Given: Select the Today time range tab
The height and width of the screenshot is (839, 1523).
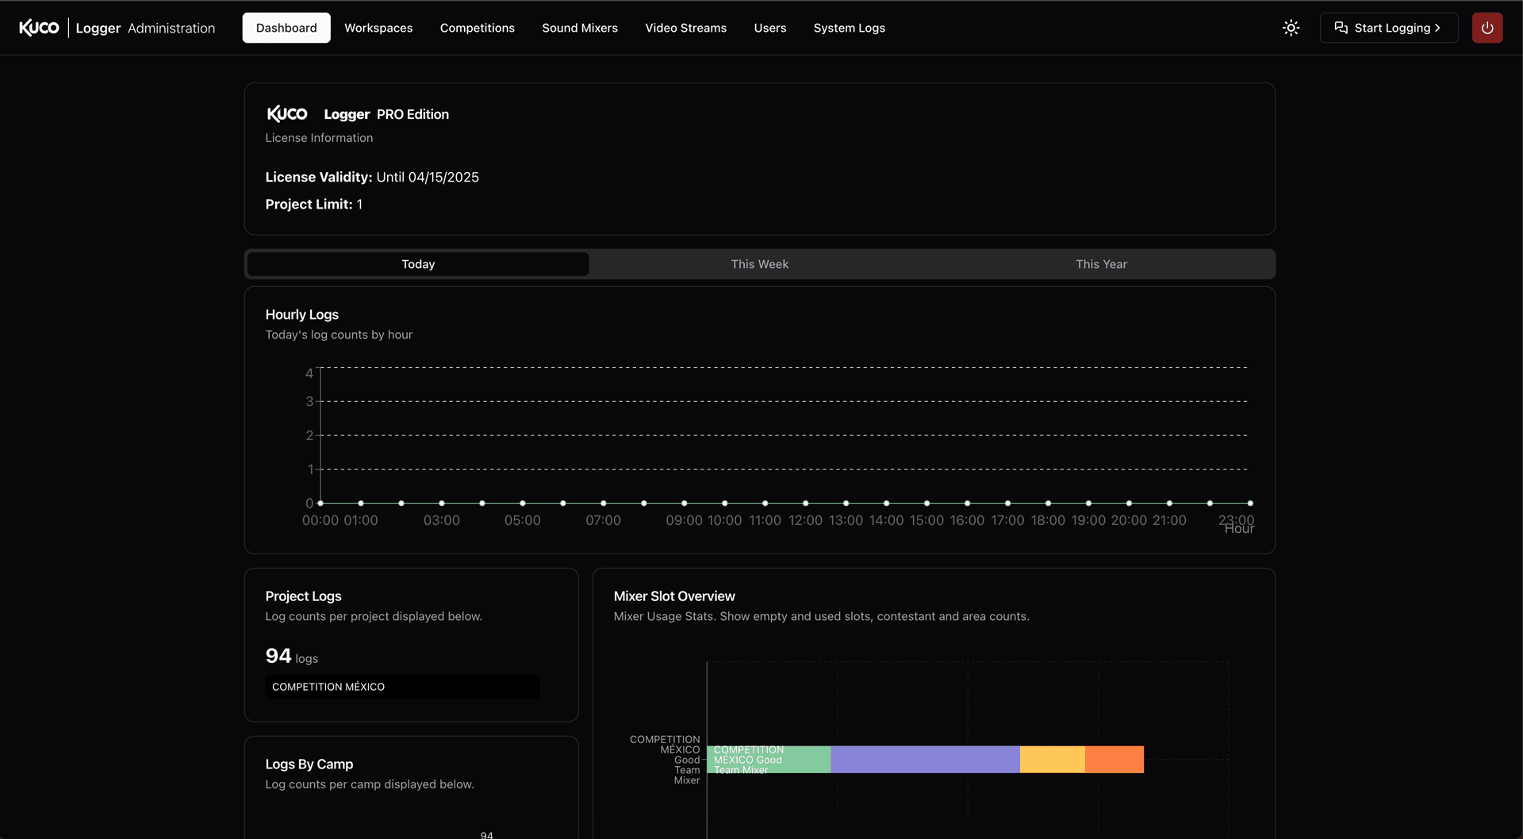Looking at the screenshot, I should coord(418,264).
